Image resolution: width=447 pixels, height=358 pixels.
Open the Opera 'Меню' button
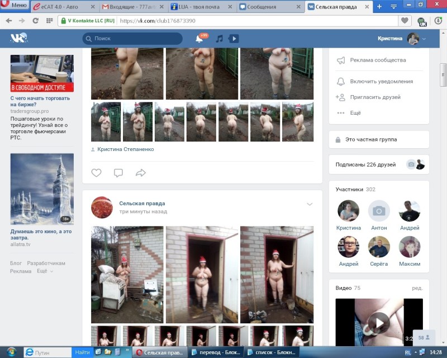[x=15, y=5]
